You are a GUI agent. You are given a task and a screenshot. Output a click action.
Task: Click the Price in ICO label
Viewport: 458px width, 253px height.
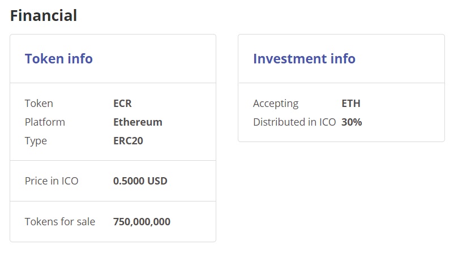(x=52, y=181)
